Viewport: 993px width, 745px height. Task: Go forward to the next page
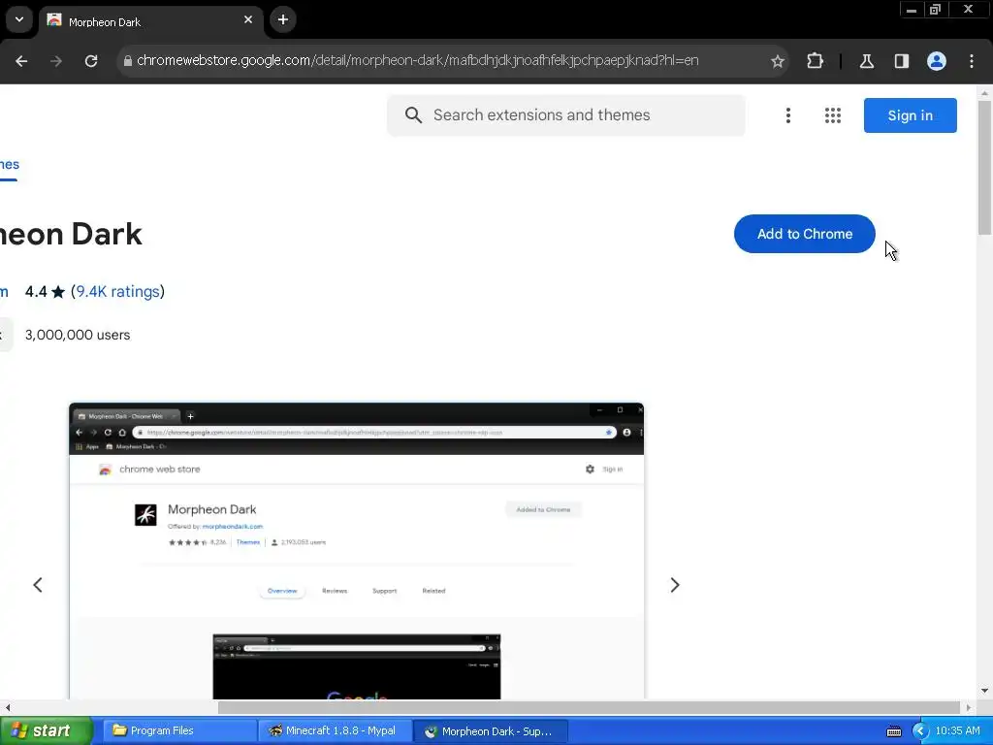[56, 61]
